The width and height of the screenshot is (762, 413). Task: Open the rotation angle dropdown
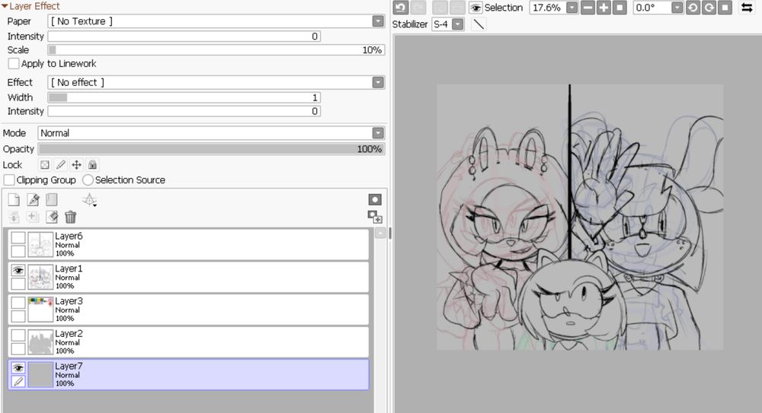coord(677,8)
